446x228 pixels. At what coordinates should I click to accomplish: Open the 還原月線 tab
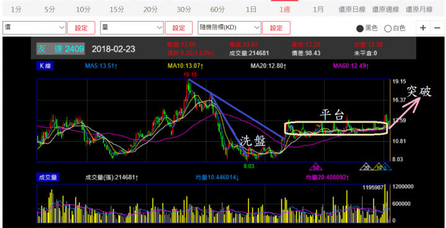click(419, 9)
